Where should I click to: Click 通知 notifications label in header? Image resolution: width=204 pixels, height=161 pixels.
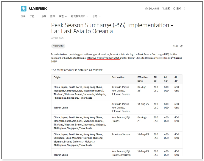tap(179, 9)
